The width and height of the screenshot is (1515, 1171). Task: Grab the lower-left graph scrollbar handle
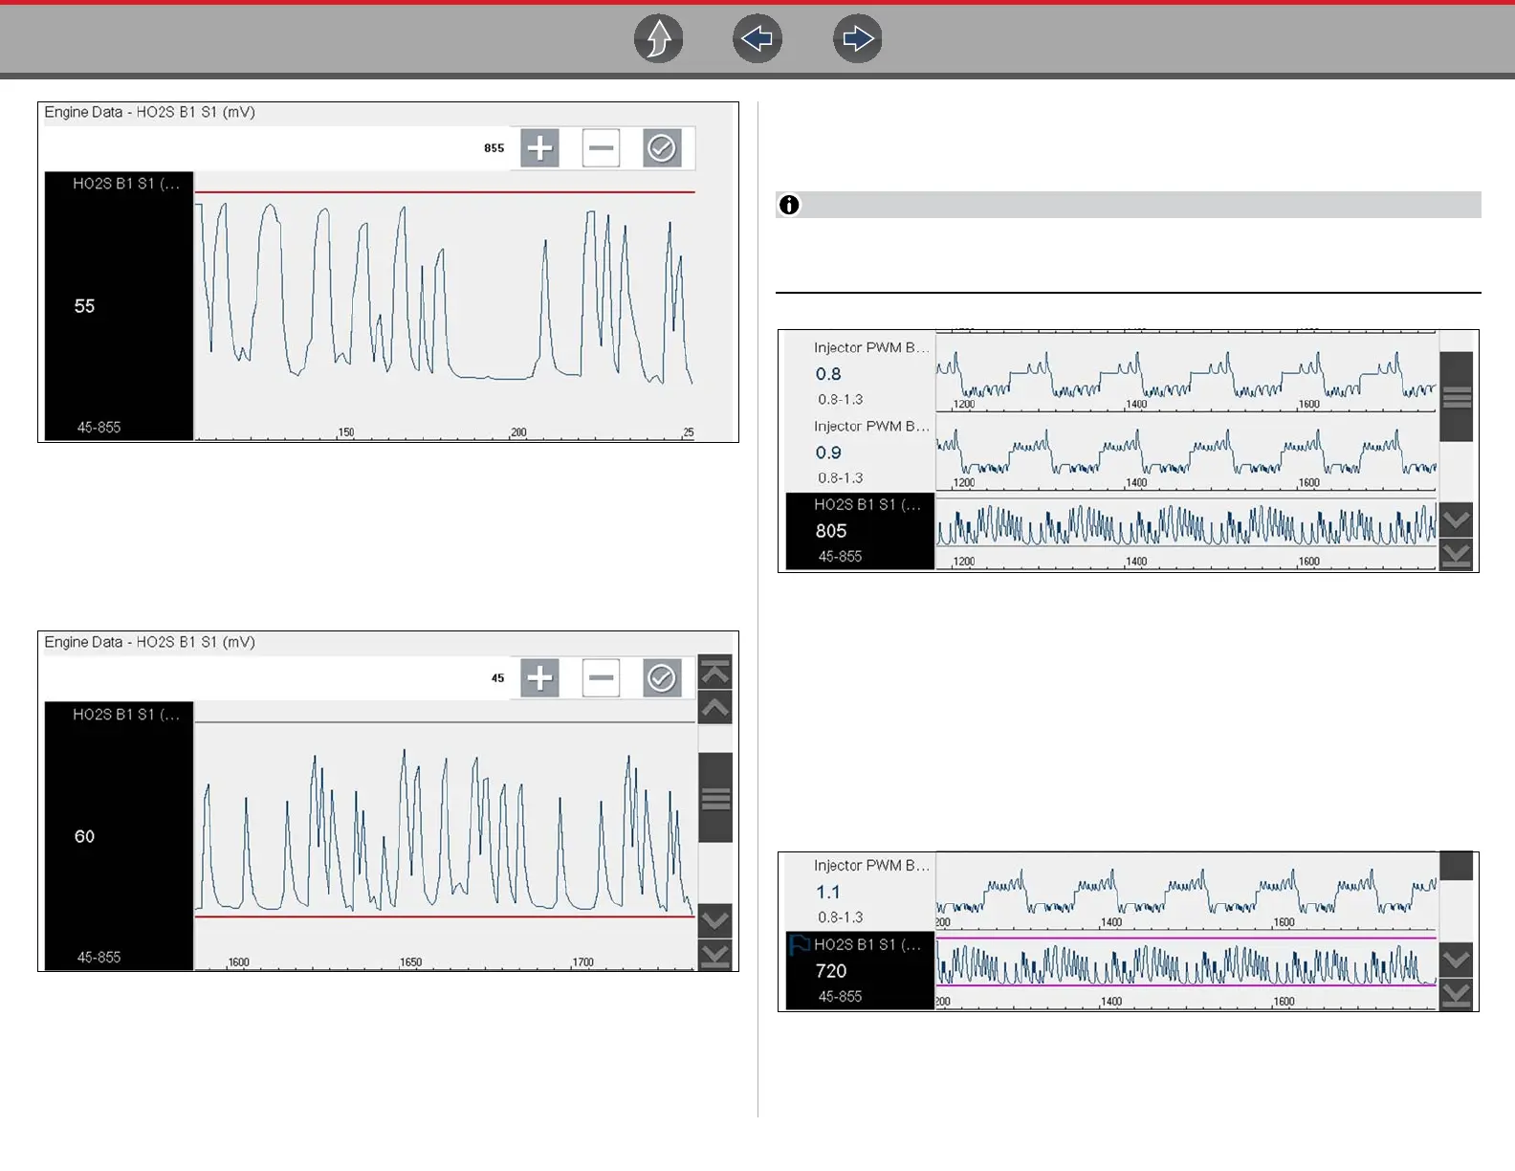pyautogui.click(x=715, y=797)
